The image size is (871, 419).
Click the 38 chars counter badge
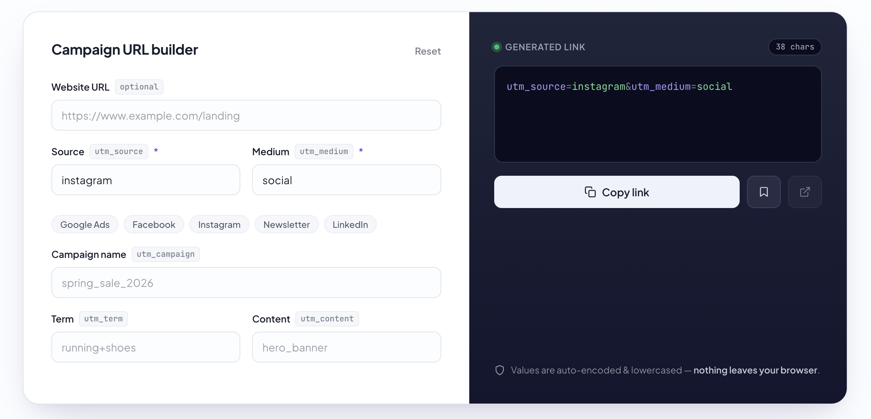(795, 47)
